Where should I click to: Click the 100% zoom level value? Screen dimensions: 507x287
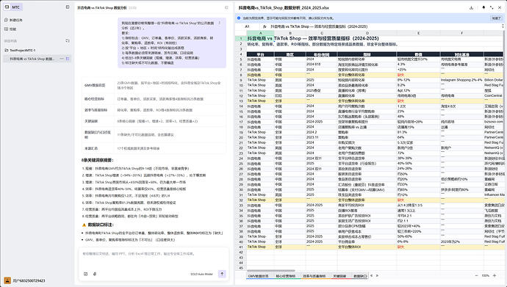(x=486, y=276)
